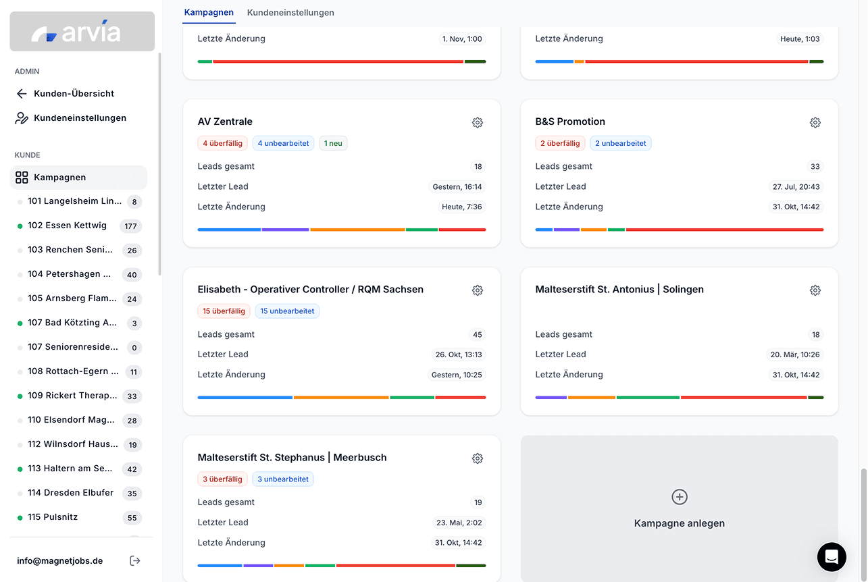Click the arvia logo
This screenshot has height=582, width=868.
81,30
